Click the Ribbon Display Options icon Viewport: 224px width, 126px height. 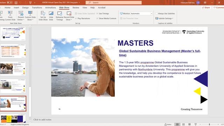[205, 2]
